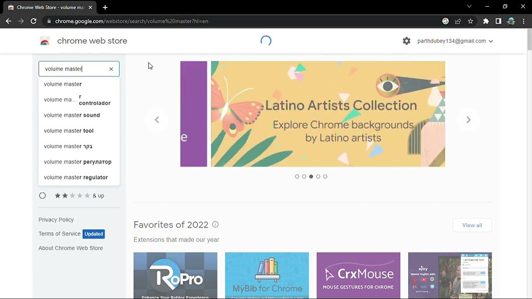This screenshot has height=299, width=532.
Task: Clear the search box with the X
Action: tap(111, 69)
